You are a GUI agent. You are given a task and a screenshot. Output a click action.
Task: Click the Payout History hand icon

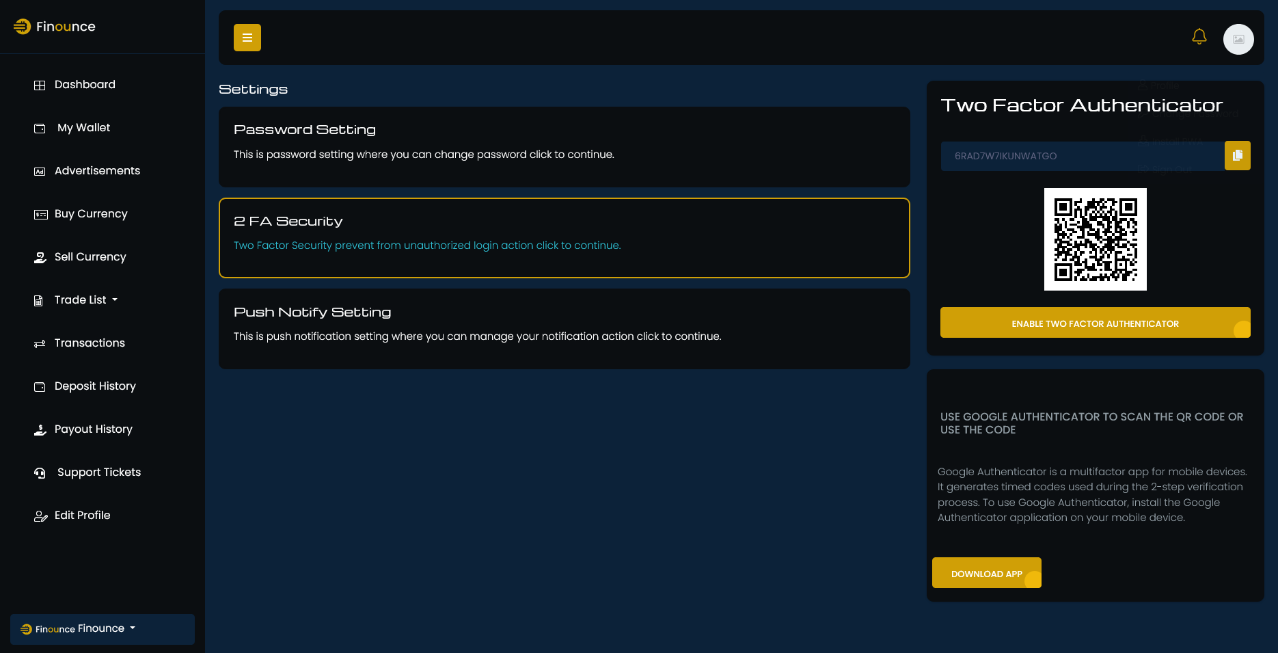pyautogui.click(x=40, y=430)
